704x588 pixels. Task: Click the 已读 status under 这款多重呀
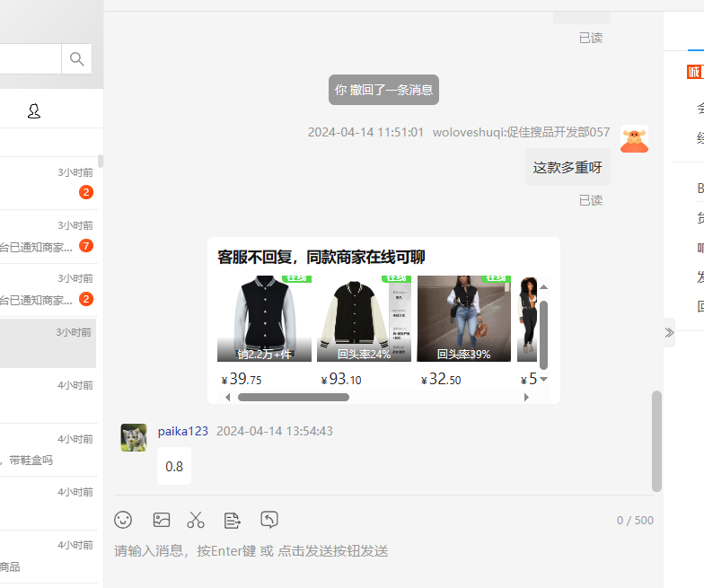coord(591,201)
